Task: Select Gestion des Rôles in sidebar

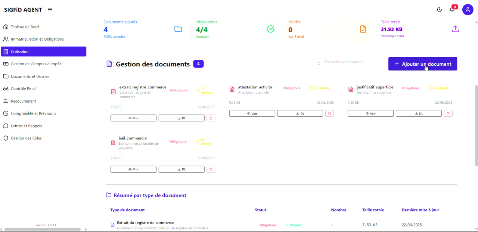Action: click(25, 138)
